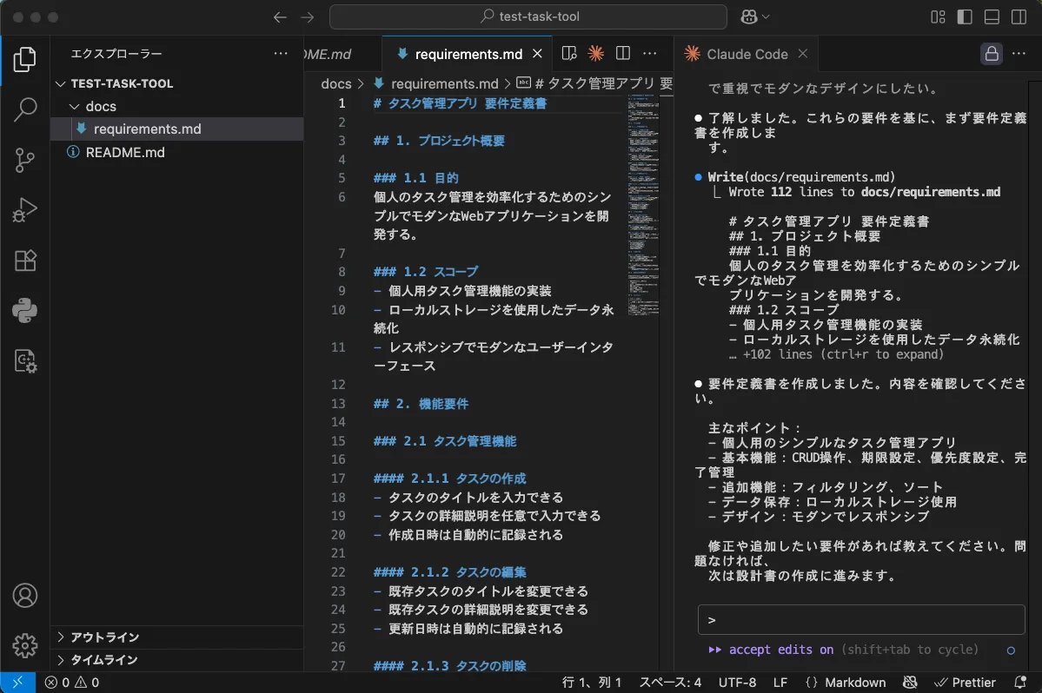Open the Extensions view

(x=25, y=261)
